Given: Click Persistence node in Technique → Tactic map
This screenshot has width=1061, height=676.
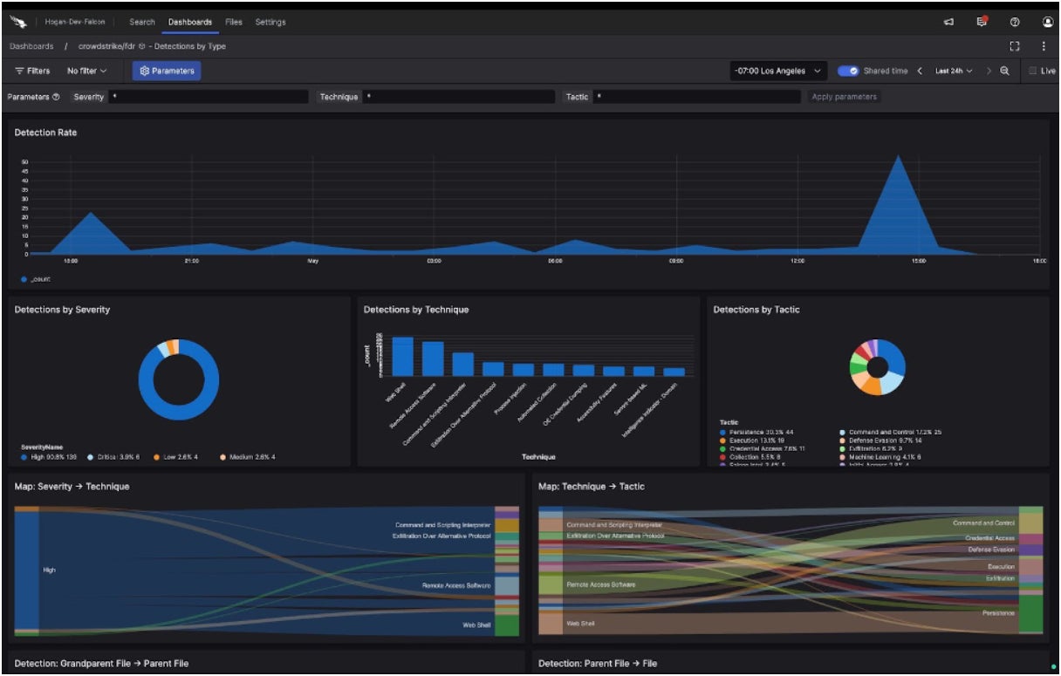Looking at the screenshot, I should (1030, 613).
